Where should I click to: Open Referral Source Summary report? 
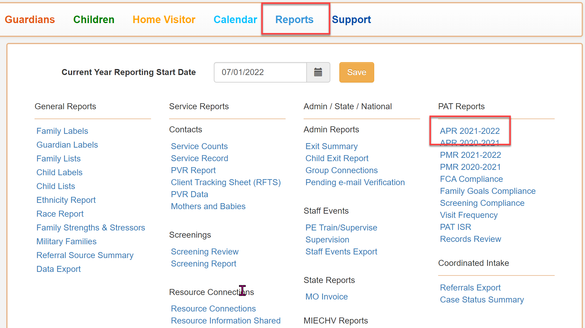(x=85, y=255)
